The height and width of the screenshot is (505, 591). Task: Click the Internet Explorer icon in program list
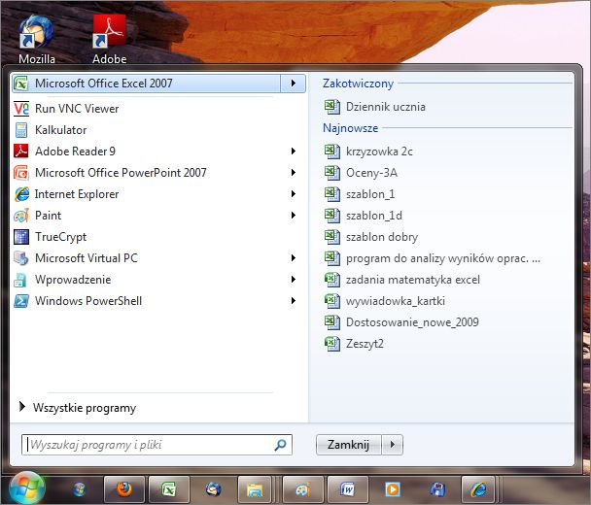point(21,194)
